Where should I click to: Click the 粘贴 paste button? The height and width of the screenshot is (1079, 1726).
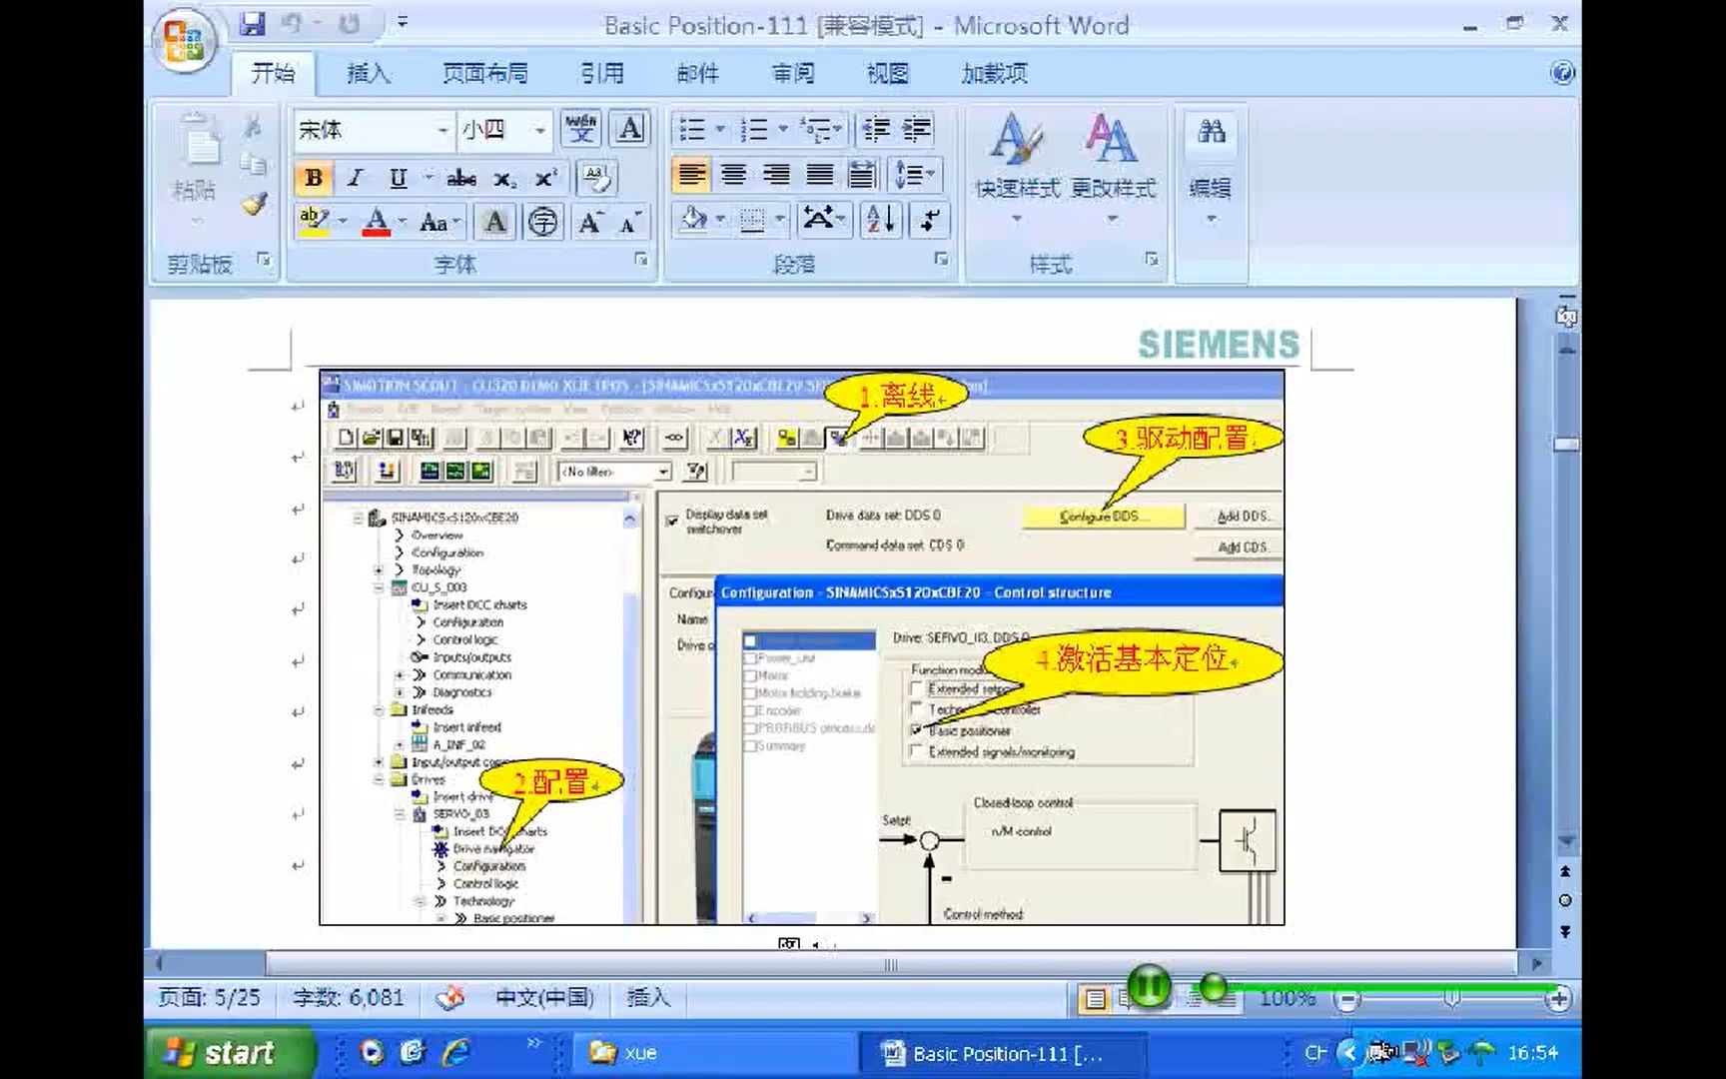[x=196, y=168]
